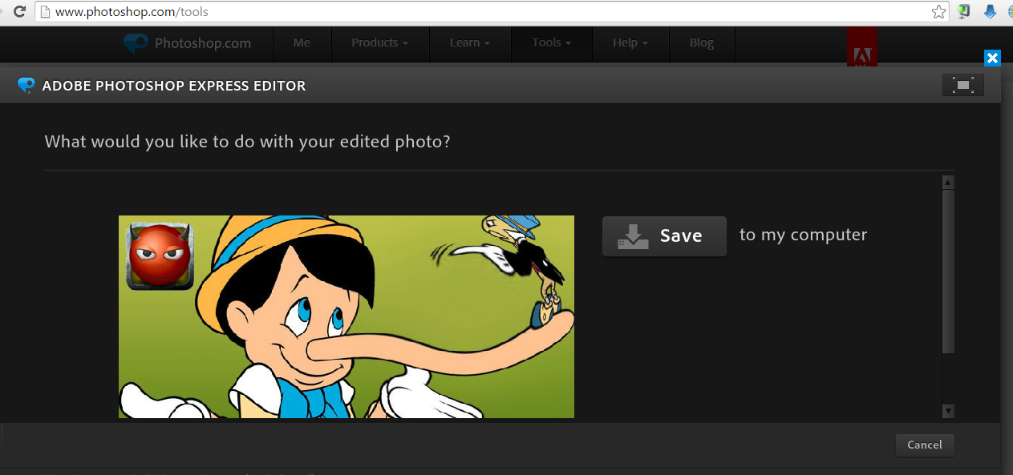This screenshot has height=475, width=1013.
Task: Click the blue download arrow extension icon
Action: click(991, 12)
